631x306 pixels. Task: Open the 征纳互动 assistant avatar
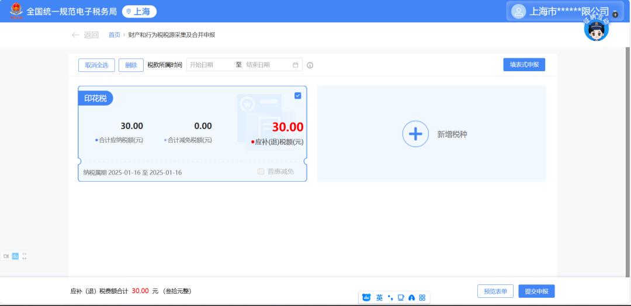tap(596, 29)
